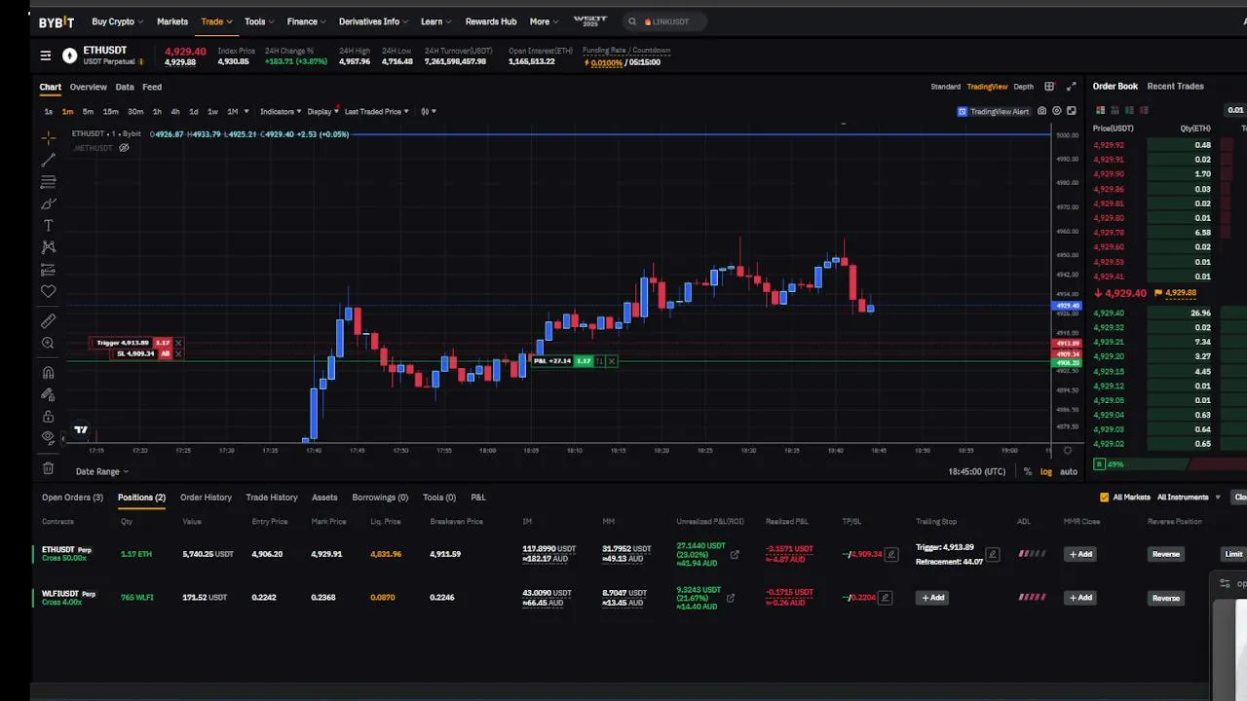1247x701 pixels.
Task: Share WLFIUSDT unrealized P&L
Action: (x=731, y=598)
